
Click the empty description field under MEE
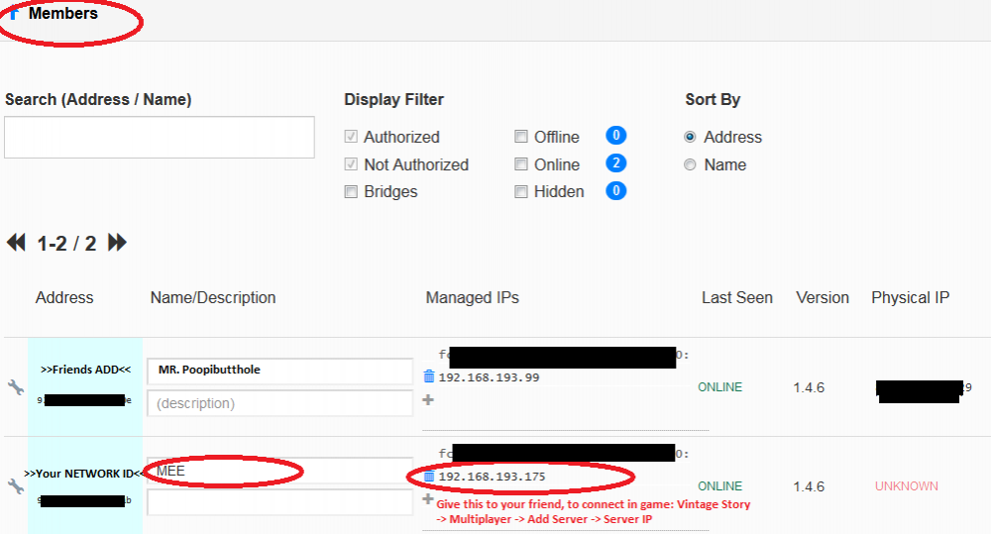point(279,502)
